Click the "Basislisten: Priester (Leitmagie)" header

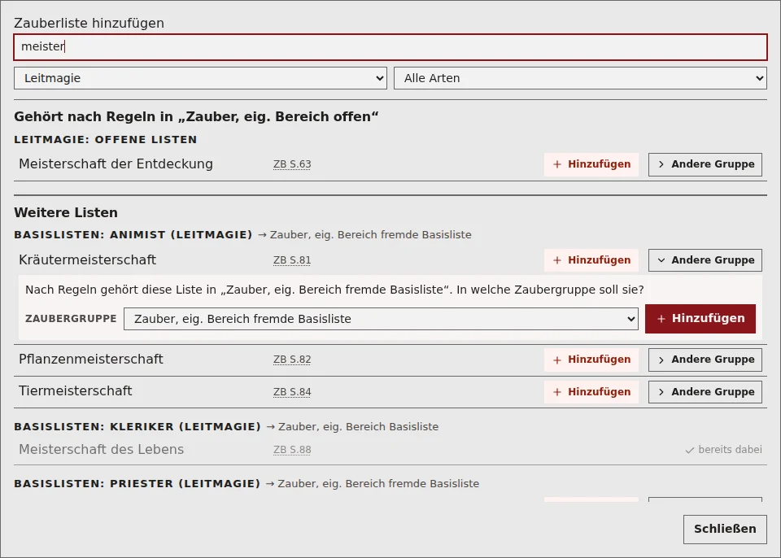(137, 484)
